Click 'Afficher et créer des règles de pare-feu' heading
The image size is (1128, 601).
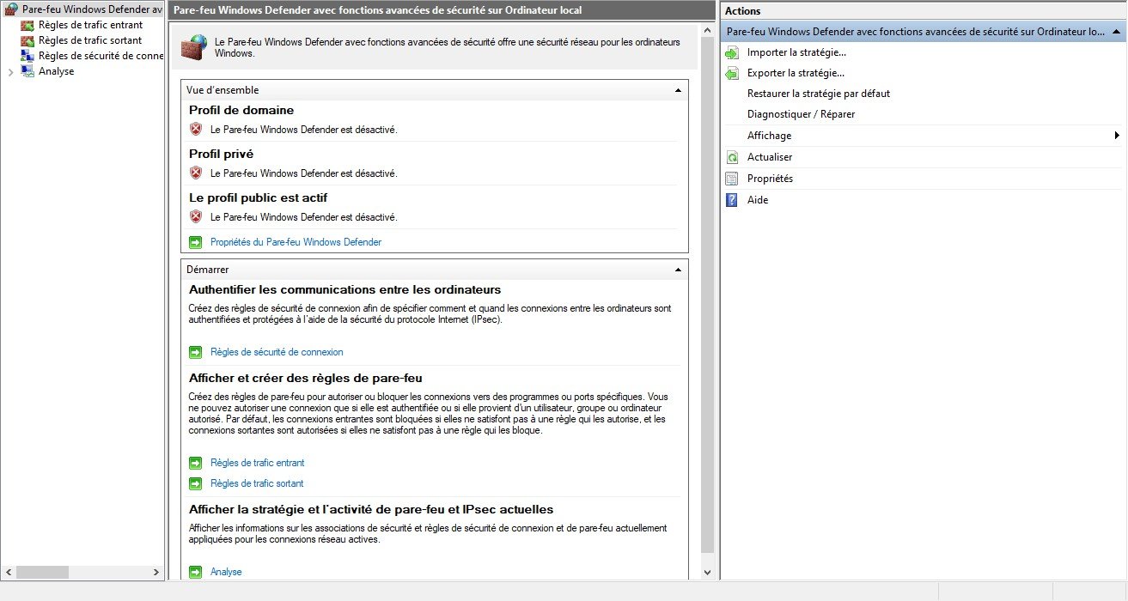click(x=305, y=378)
